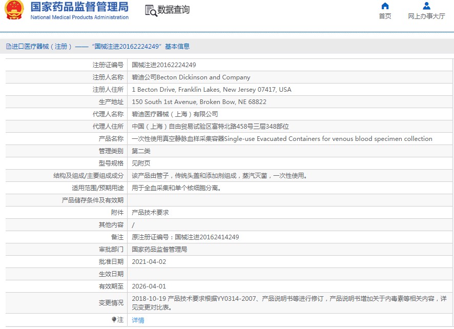Click the 审批部门 label
The height and width of the screenshot is (329, 454).
coord(111,250)
